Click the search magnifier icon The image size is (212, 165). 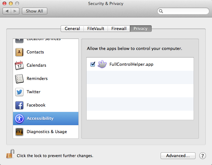pos(161,11)
